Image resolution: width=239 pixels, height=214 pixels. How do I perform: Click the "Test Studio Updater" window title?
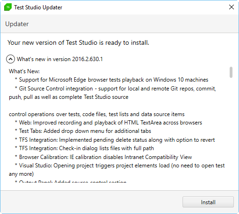coord(38,7)
